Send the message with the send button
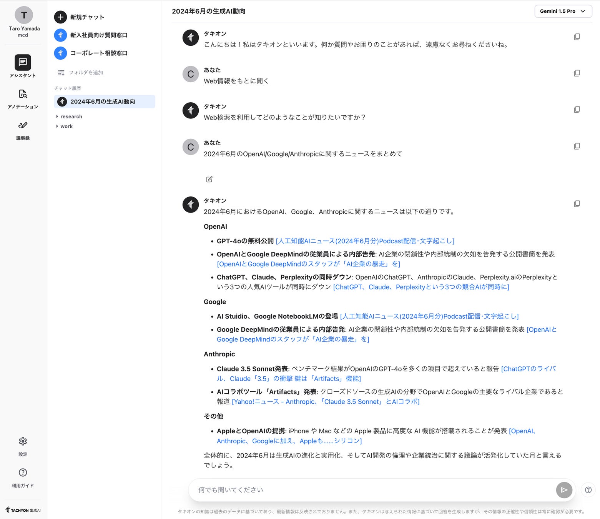The image size is (600, 519). point(564,490)
